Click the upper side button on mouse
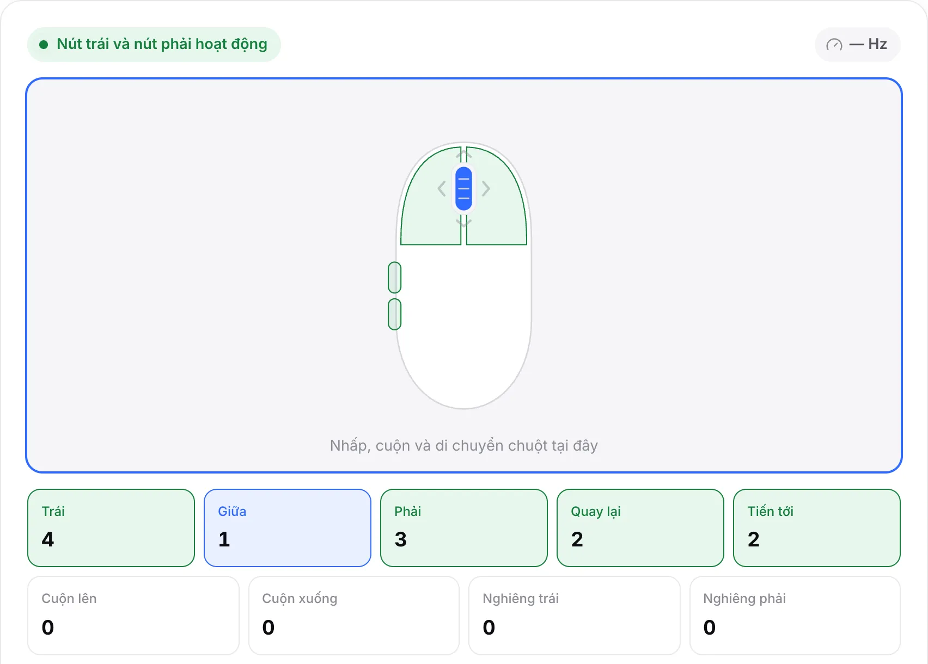 point(395,278)
